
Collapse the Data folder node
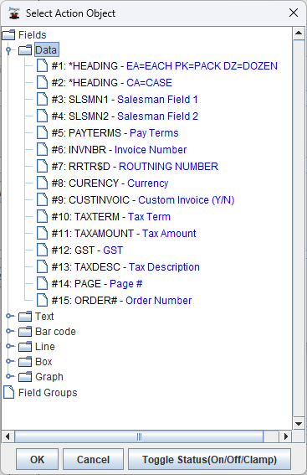[x=8, y=50]
